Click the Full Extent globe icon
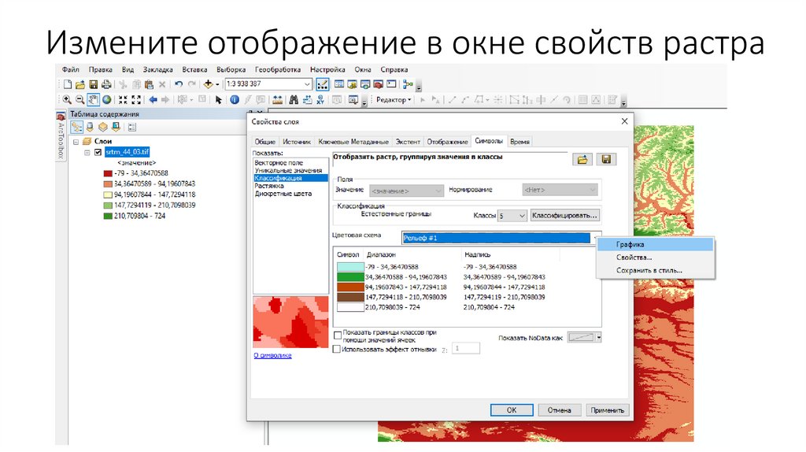Image resolution: width=806 pixels, height=452 pixels. coord(106,100)
